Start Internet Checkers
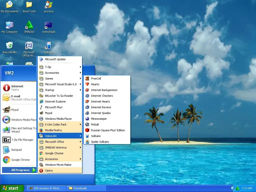Screen dimensions: 256x192 [x=107, y=96]
